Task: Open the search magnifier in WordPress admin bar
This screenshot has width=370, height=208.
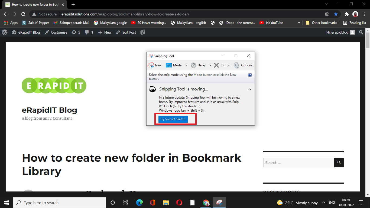Action: (x=361, y=32)
